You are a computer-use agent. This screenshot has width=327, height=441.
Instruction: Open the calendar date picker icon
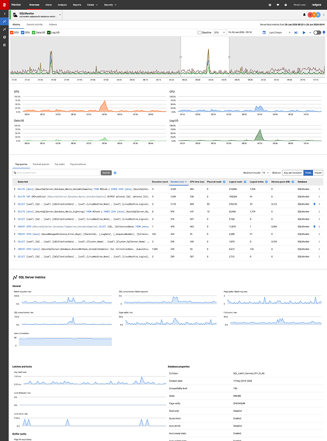click(264, 32)
